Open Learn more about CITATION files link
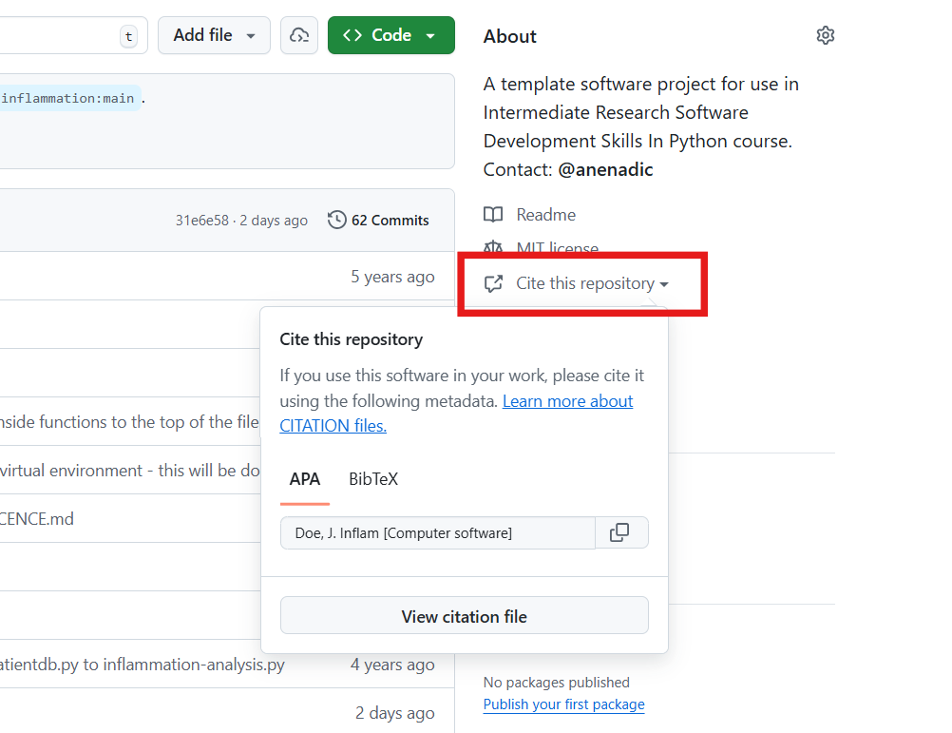The image size is (952, 733). [x=567, y=400]
